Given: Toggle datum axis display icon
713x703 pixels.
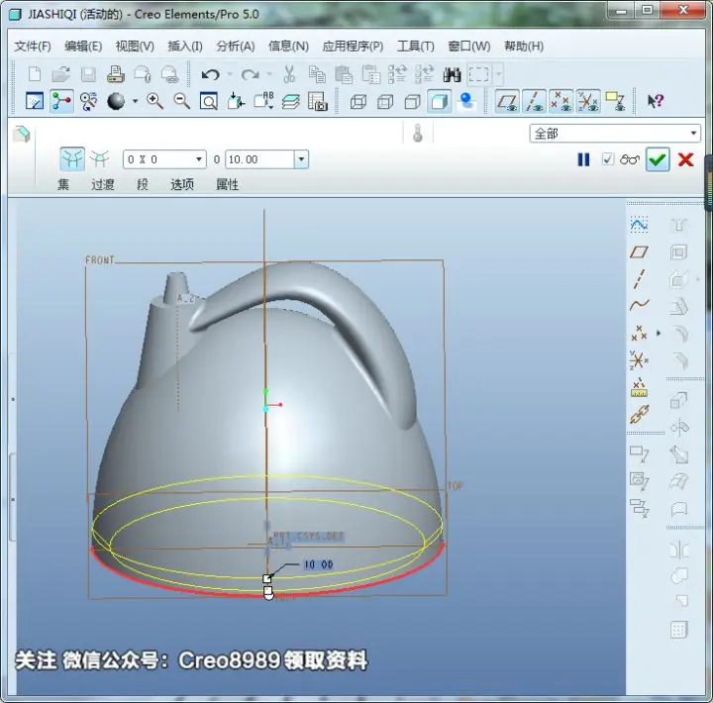Looking at the screenshot, I should click(535, 101).
